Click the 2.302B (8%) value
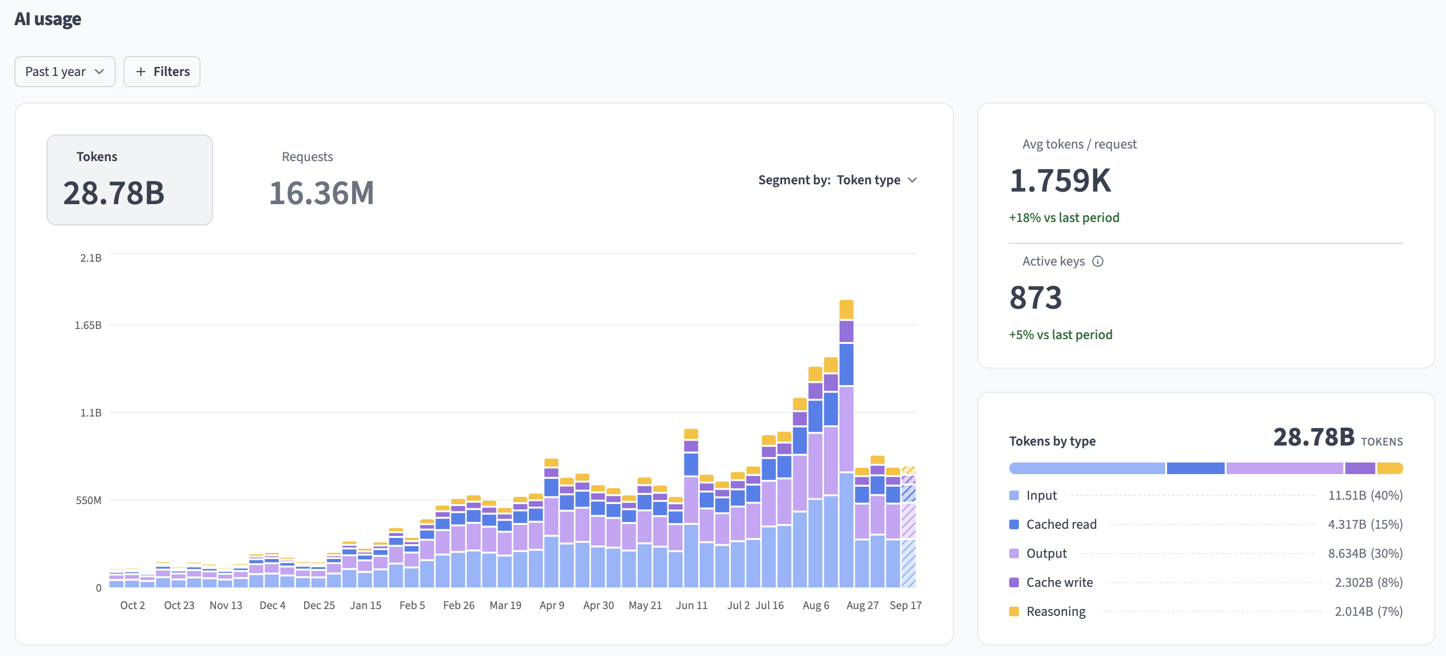The image size is (1446, 656). pos(1369,582)
